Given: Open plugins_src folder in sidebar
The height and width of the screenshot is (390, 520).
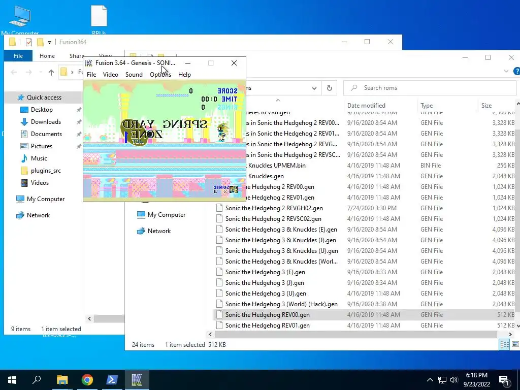Looking at the screenshot, I should 45,171.
